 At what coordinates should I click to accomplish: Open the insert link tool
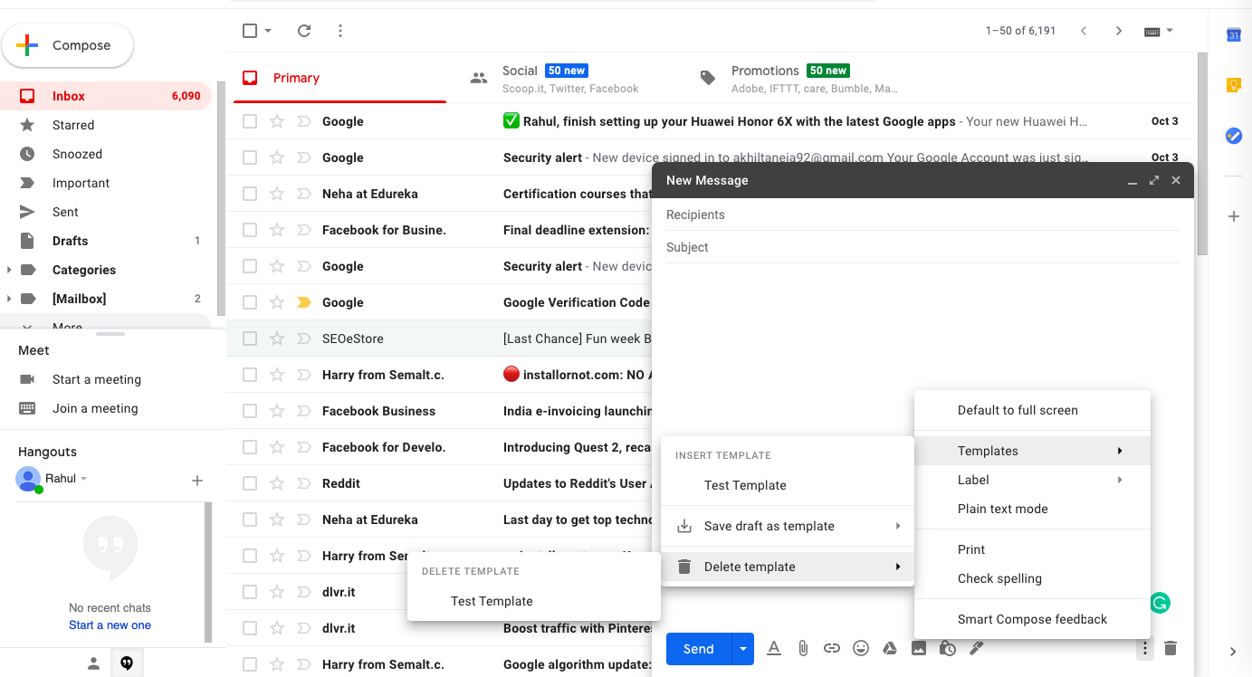pyautogui.click(x=832, y=648)
